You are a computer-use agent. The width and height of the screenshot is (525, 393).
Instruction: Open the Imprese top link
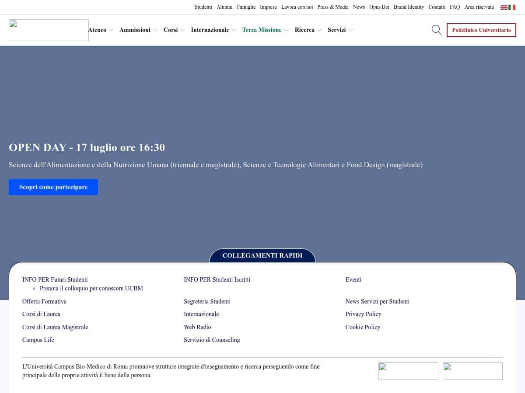(x=268, y=7)
